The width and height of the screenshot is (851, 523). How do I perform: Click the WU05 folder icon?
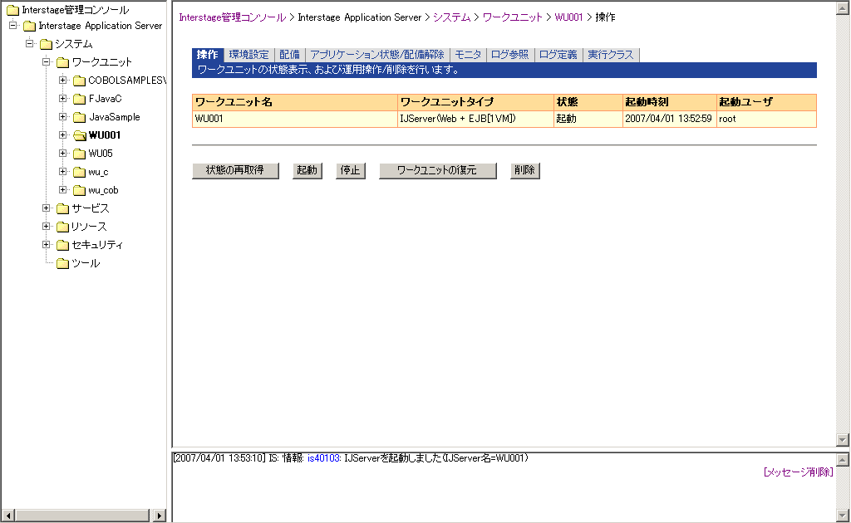tap(80, 154)
